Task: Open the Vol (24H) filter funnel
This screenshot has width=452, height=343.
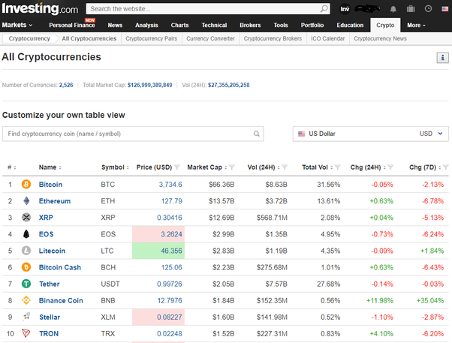Action: [x=285, y=167]
